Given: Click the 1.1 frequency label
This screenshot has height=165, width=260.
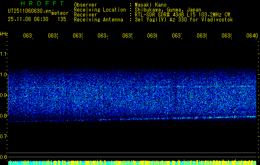Looking at the screenshot, I should tap(3, 54).
